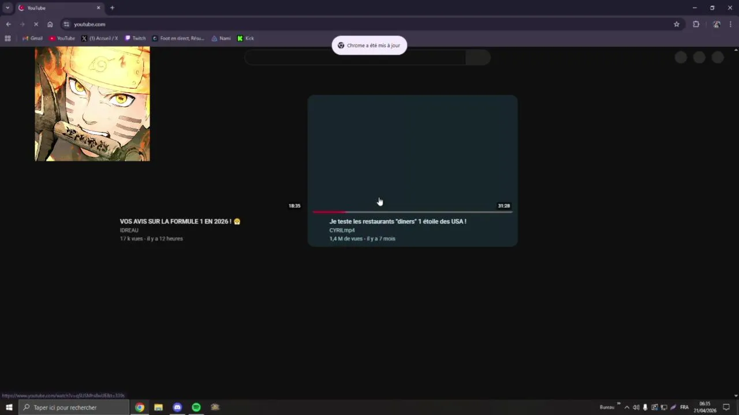Image resolution: width=739 pixels, height=415 pixels.
Task: Open the Windows Start menu
Action: pyautogui.click(x=9, y=408)
